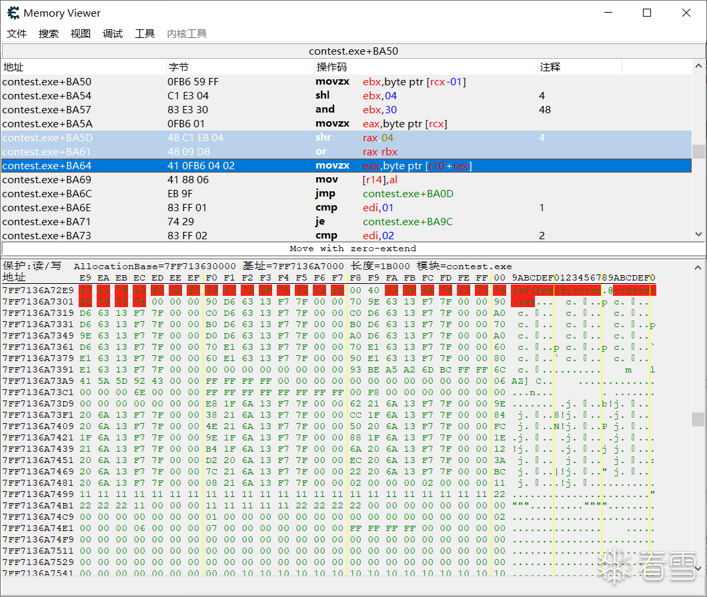The image size is (707, 597).
Task: Select the or rax,rbx row at contest.exe+BA61
Action: (346, 151)
